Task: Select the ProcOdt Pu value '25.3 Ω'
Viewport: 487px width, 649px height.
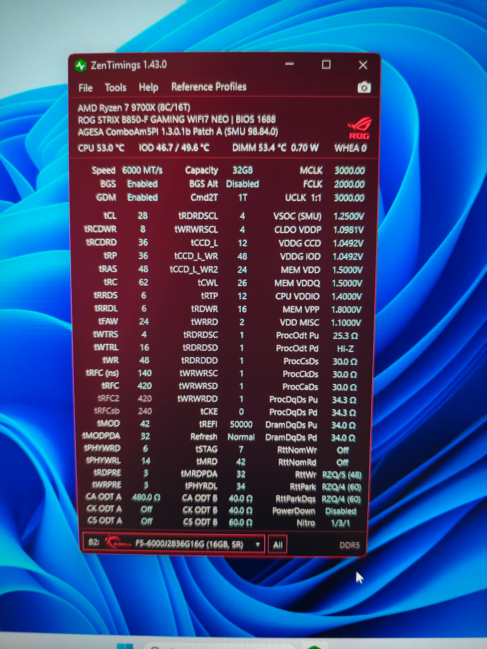Action: pyautogui.click(x=345, y=336)
